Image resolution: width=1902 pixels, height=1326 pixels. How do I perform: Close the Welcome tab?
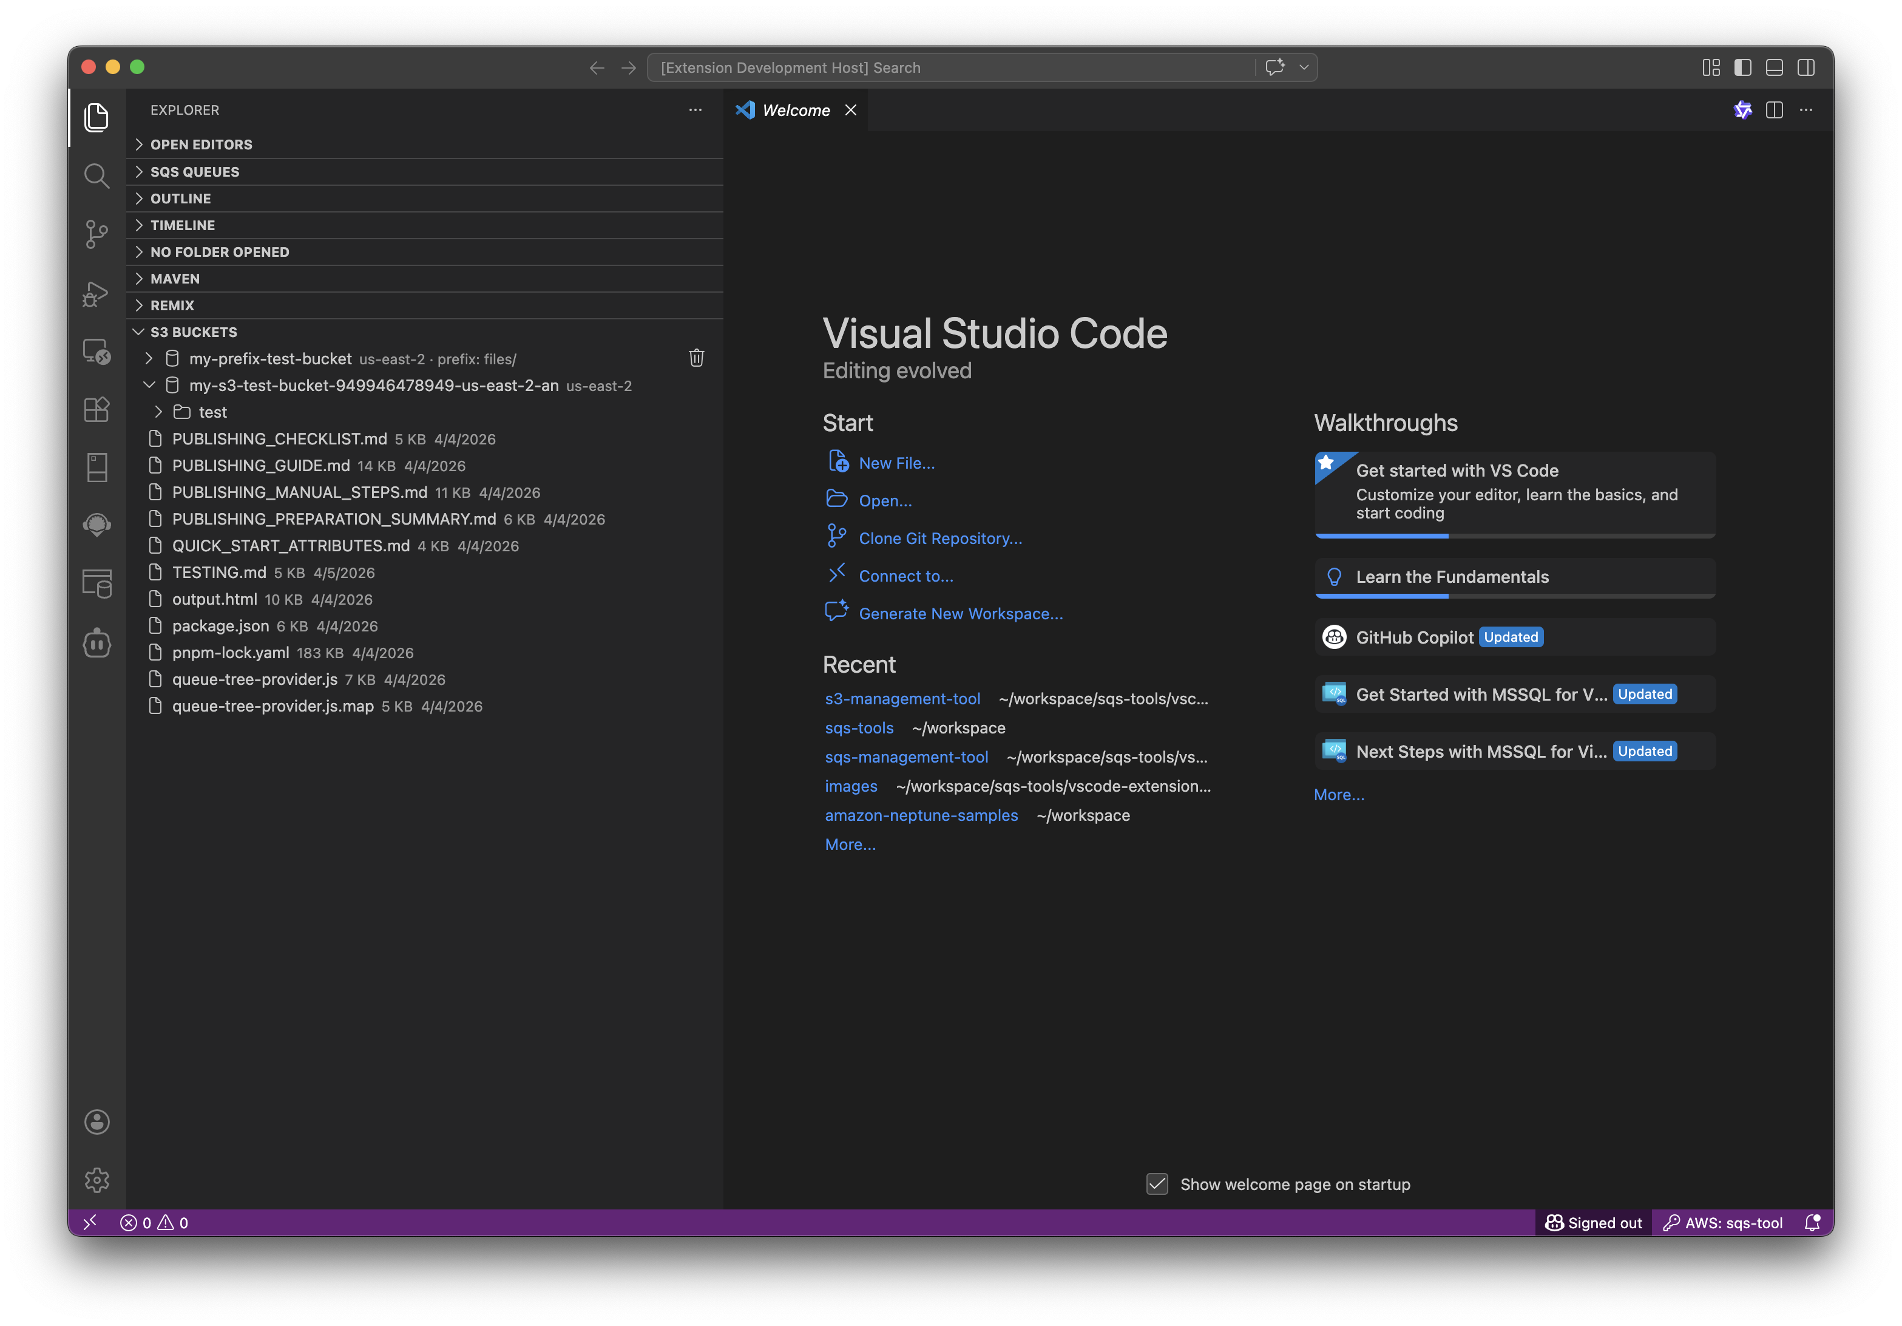tap(851, 110)
